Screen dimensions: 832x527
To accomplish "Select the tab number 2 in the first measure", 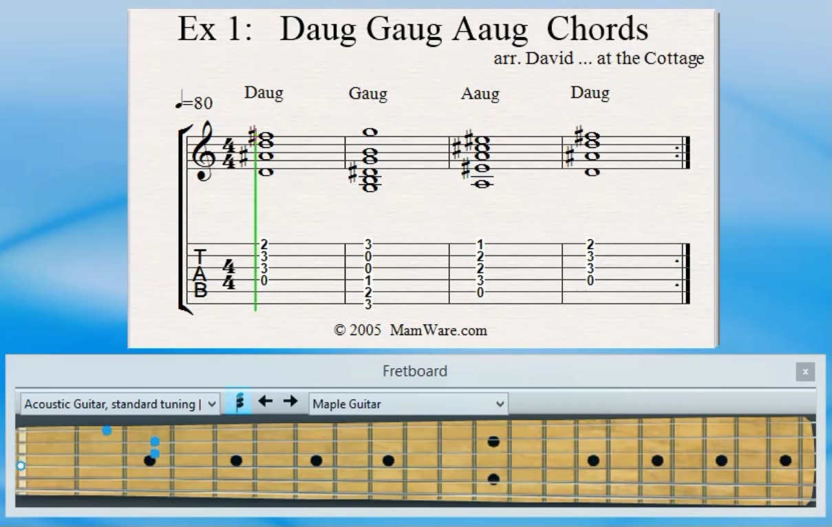I will pyautogui.click(x=264, y=244).
